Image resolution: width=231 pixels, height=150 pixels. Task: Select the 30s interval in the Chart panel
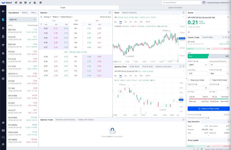point(115,22)
